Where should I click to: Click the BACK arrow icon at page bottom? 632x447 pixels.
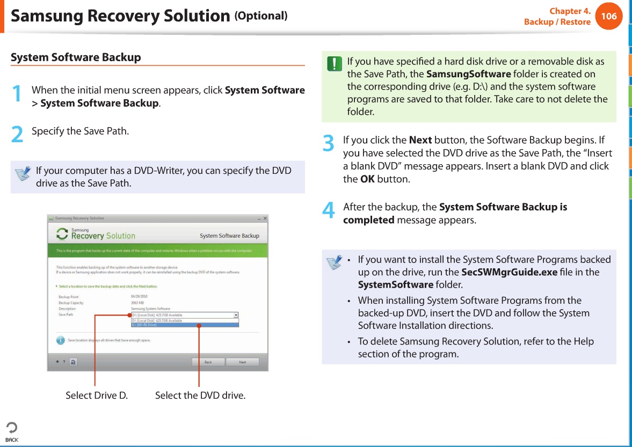(12, 428)
